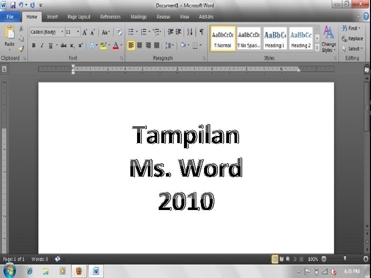Toggle Align Text Right
The width and height of the screenshot is (371, 278).
pyautogui.click(x=148, y=45)
